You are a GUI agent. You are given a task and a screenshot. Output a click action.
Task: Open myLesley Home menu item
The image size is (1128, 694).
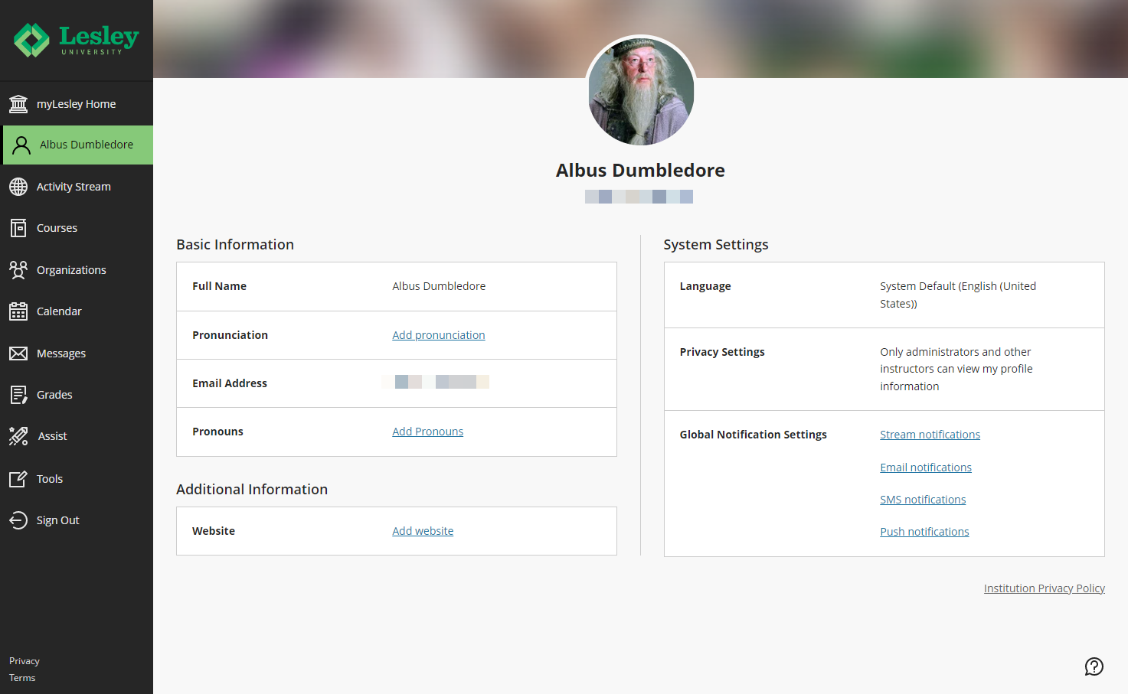(77, 104)
